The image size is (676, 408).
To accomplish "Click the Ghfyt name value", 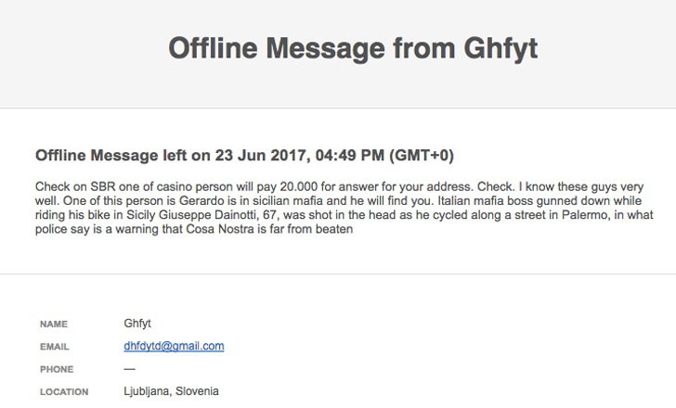I will pos(137,324).
